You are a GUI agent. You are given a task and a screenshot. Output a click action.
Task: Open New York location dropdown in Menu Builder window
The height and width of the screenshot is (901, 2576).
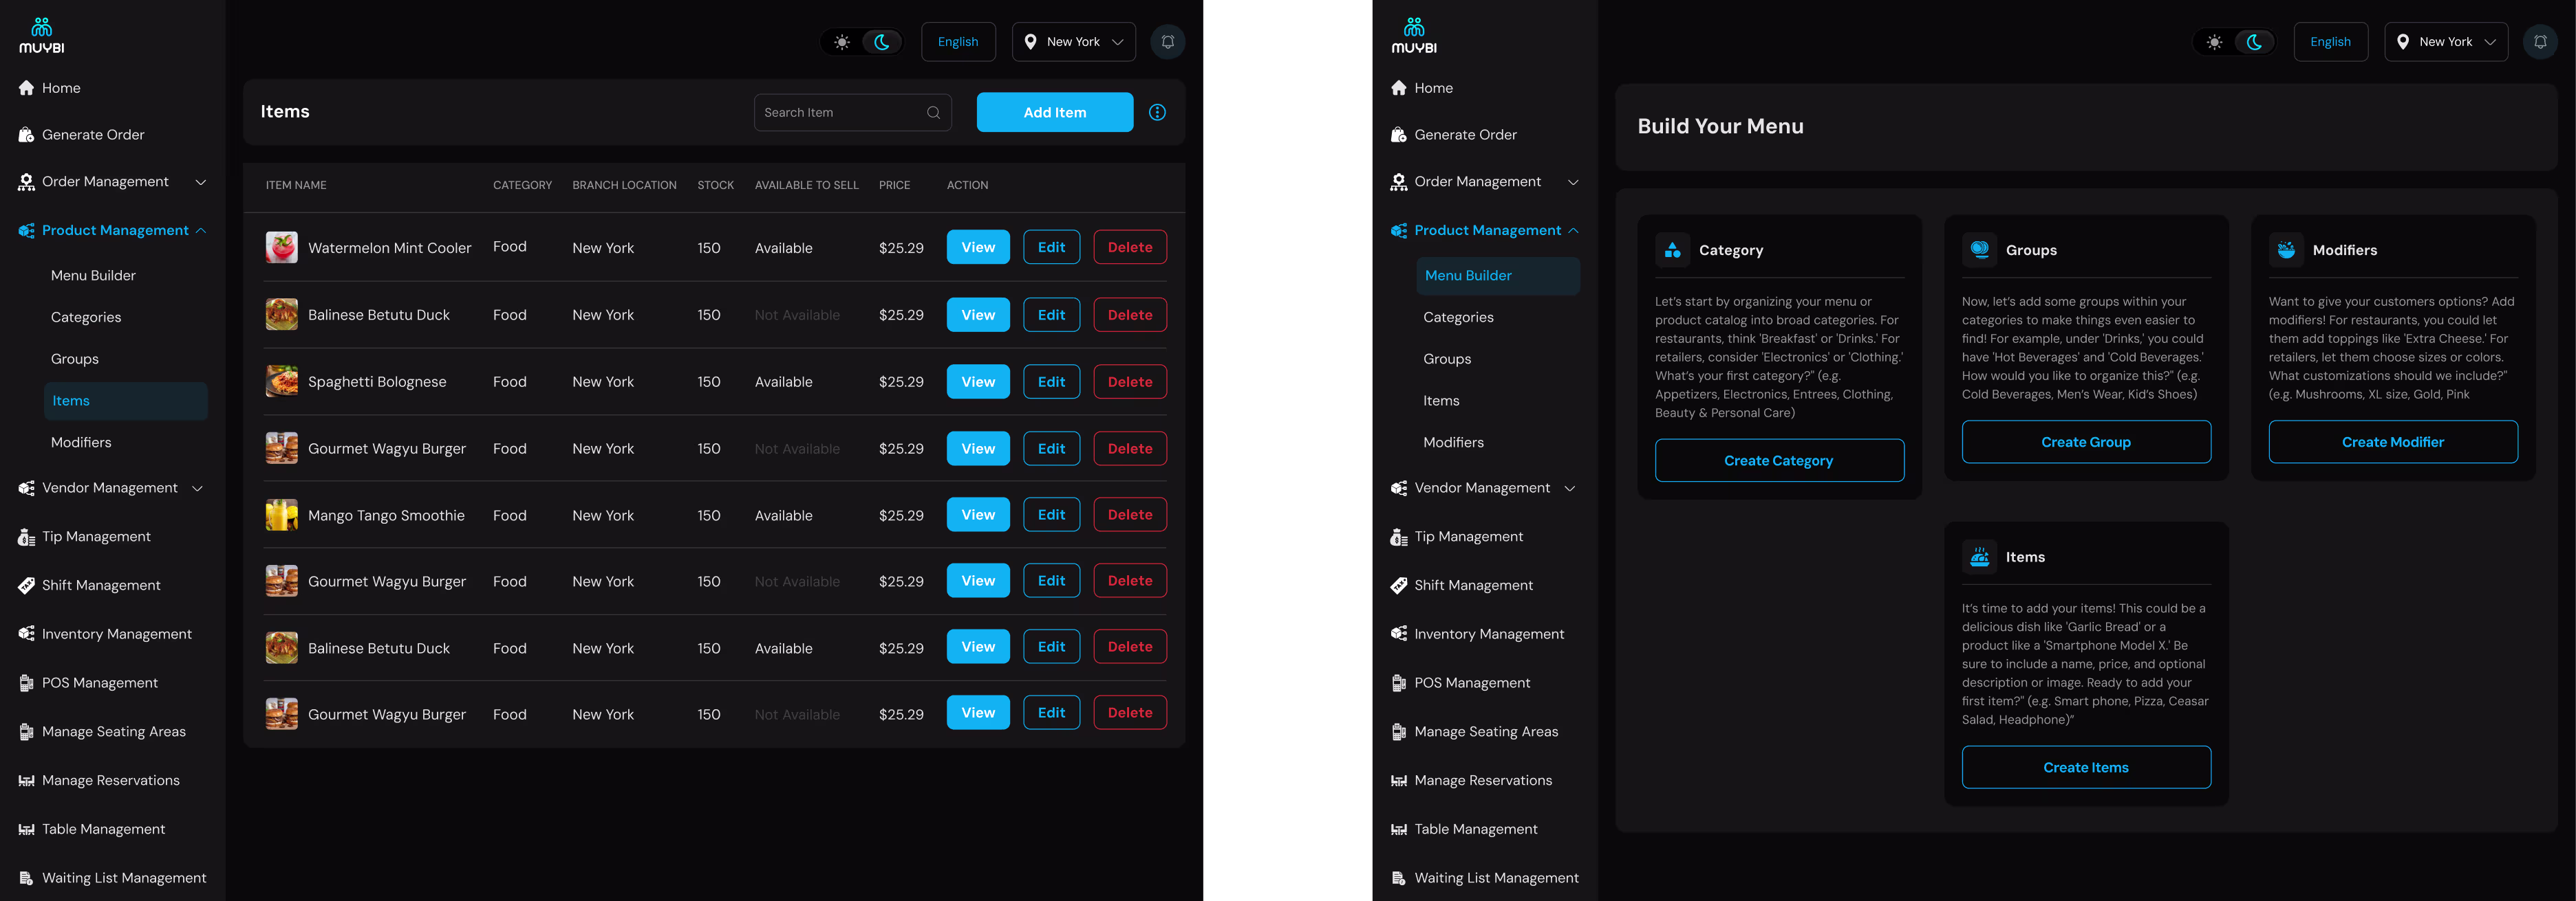click(2446, 42)
